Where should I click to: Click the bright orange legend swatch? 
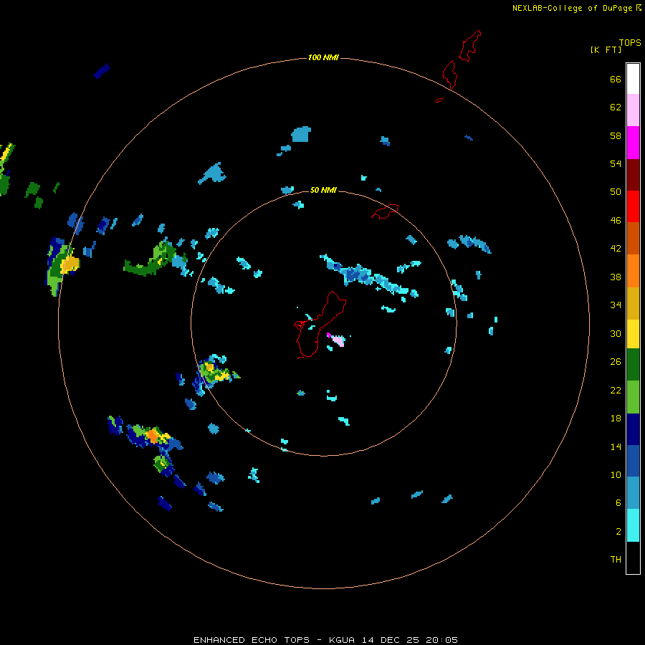(633, 271)
